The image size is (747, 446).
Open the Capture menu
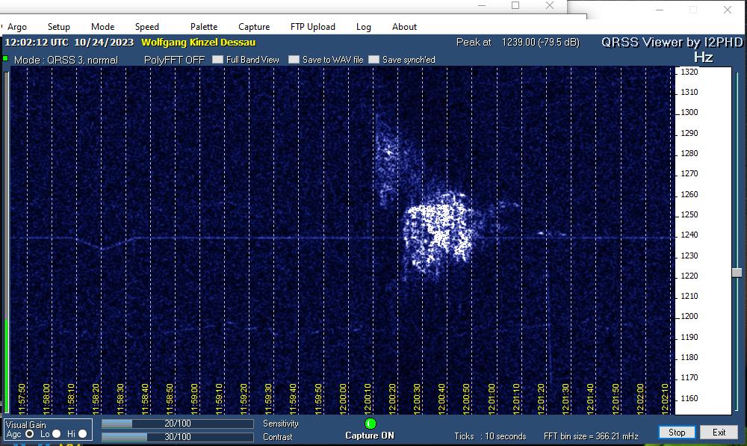254,27
